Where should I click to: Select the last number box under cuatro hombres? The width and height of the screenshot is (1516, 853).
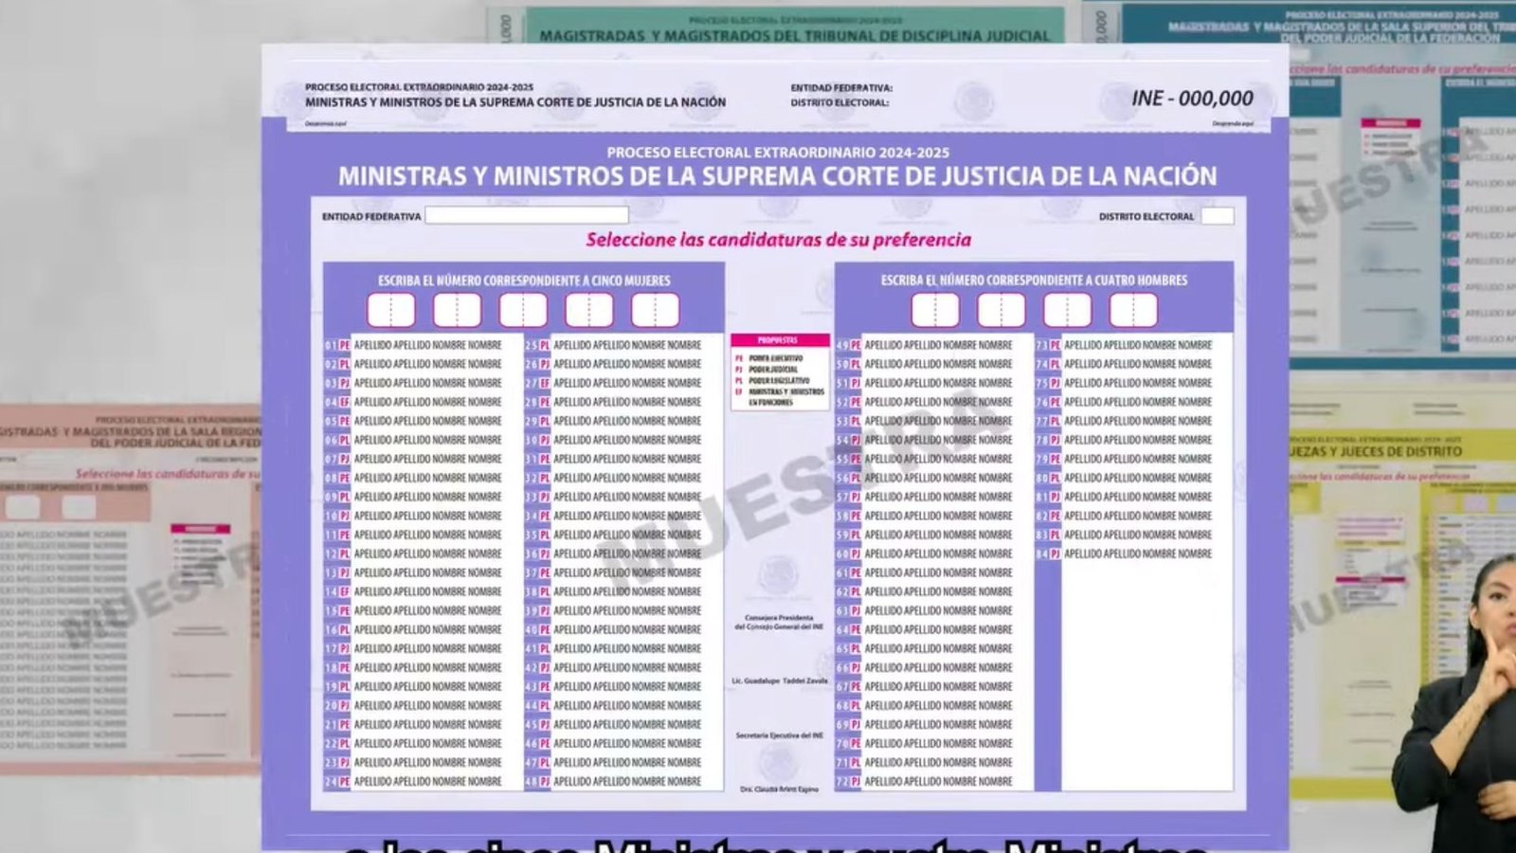pyautogui.click(x=1133, y=310)
